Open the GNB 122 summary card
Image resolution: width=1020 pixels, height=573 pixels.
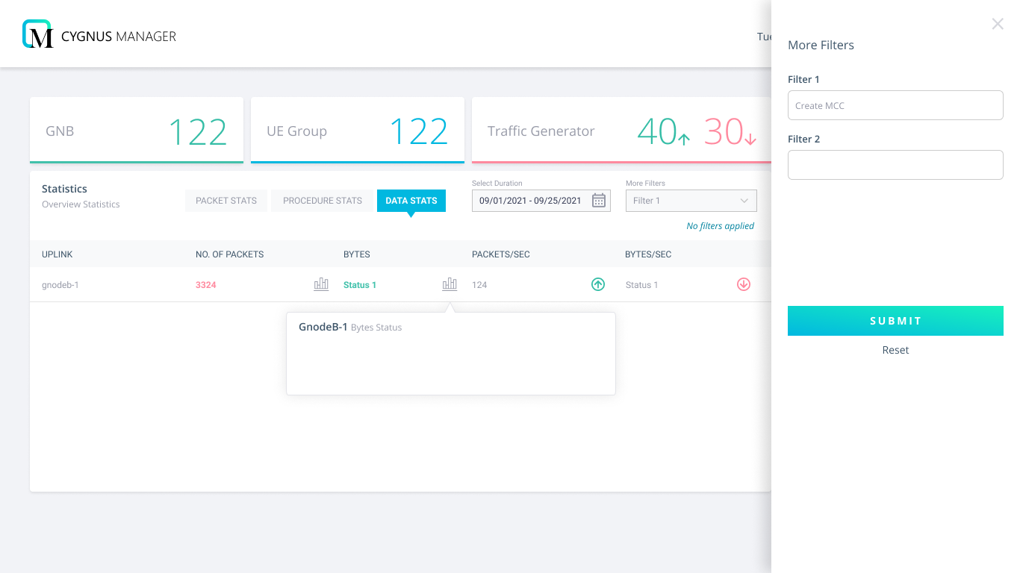coord(137,131)
